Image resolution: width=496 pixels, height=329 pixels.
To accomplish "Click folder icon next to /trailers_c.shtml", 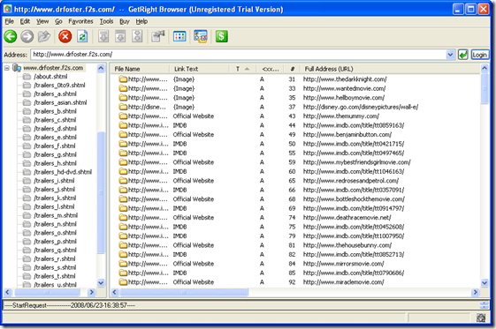I will 27,120.
